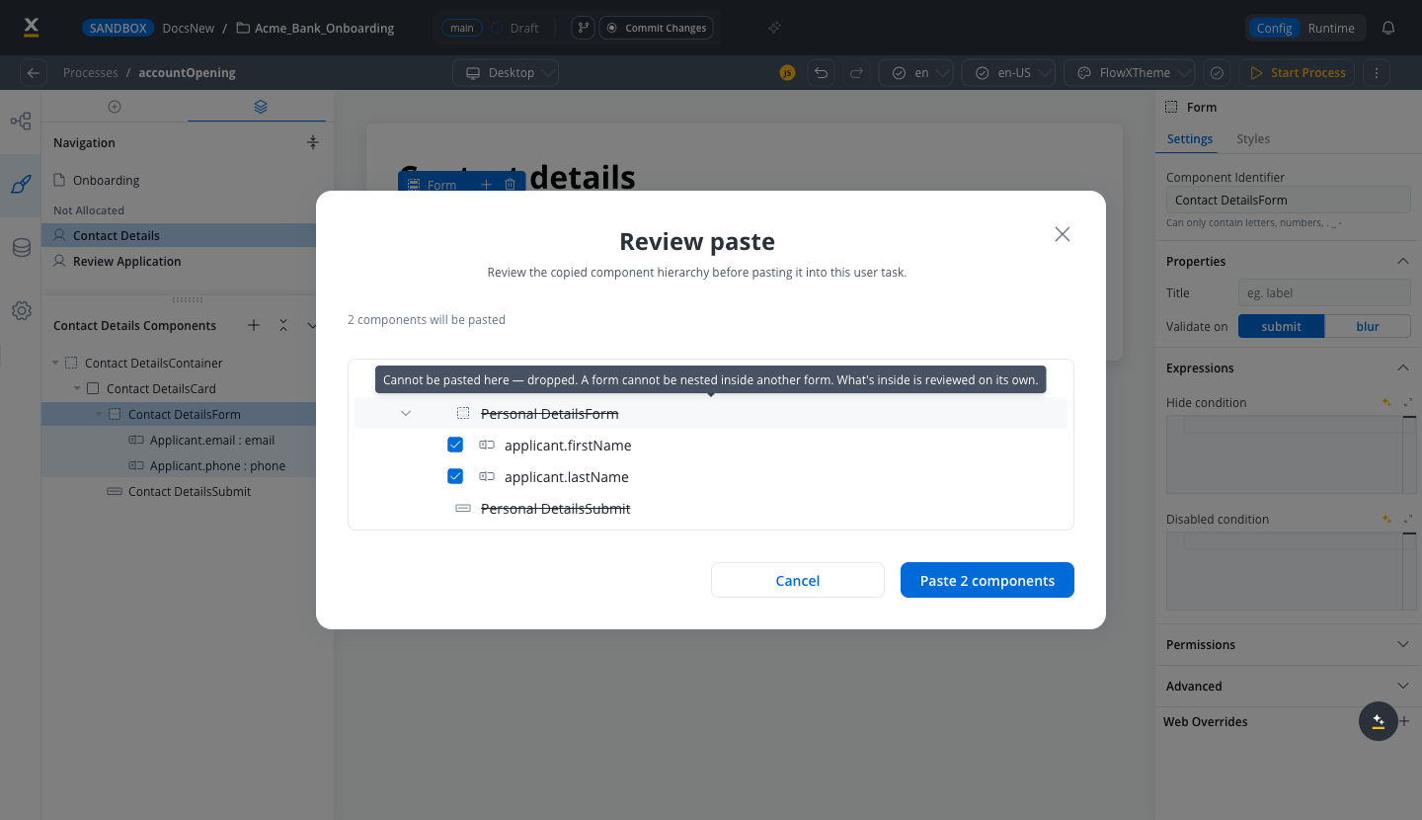Viewport: 1422px width, 820px height.
Task: Collapse the Personal DetailsForm row chevron
Action: tap(406, 413)
